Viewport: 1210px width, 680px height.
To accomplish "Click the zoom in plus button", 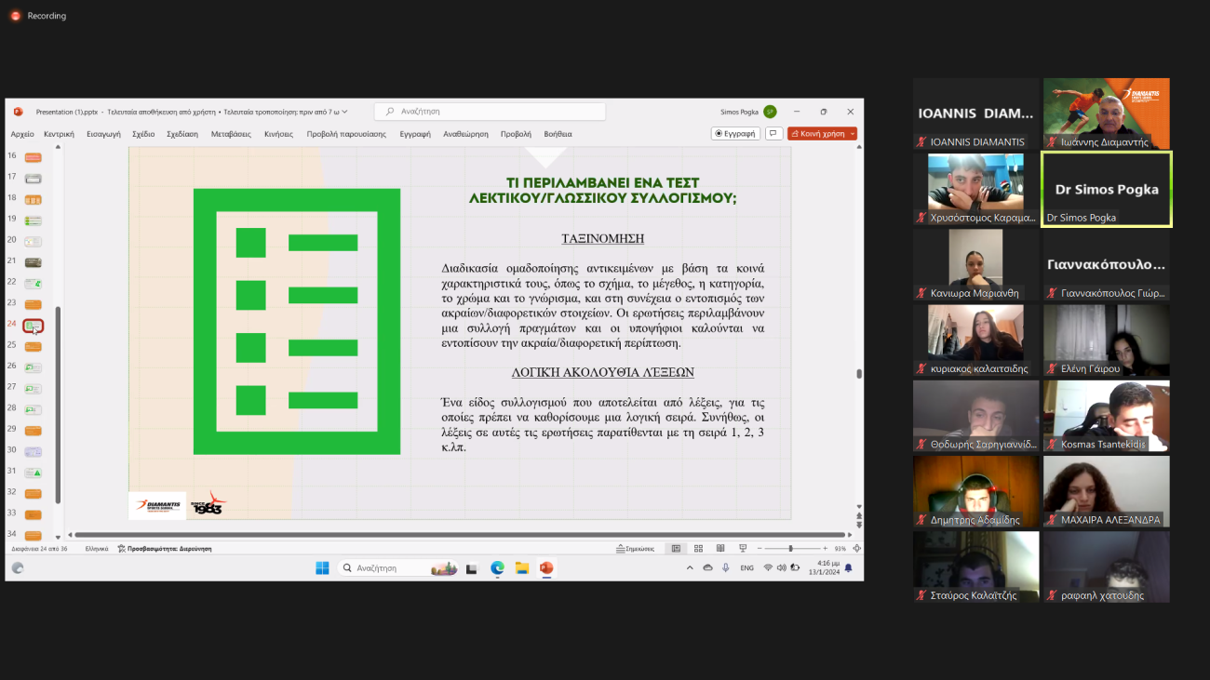I will coord(825,549).
